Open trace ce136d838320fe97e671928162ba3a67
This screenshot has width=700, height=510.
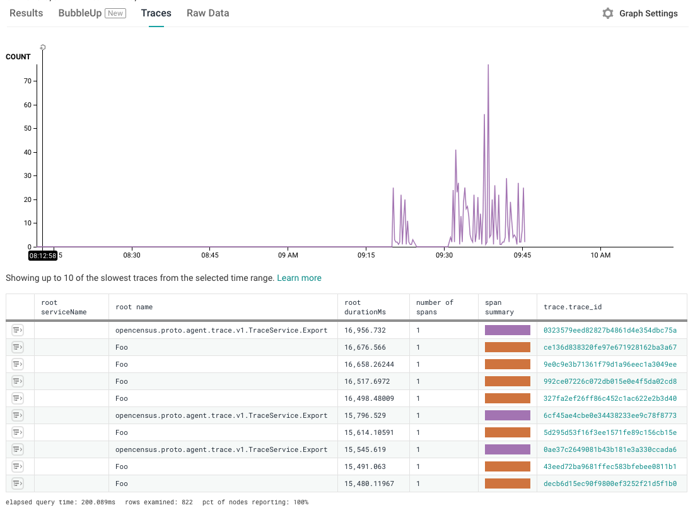click(x=610, y=347)
